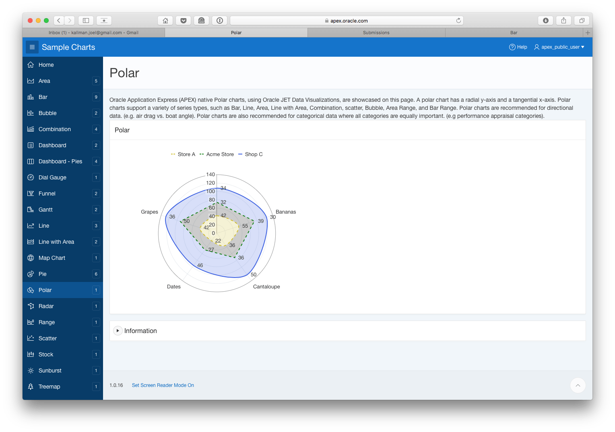Go forward with Safari forward button

(70, 21)
